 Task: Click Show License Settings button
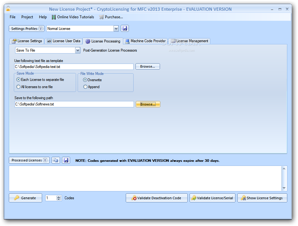point(262,198)
